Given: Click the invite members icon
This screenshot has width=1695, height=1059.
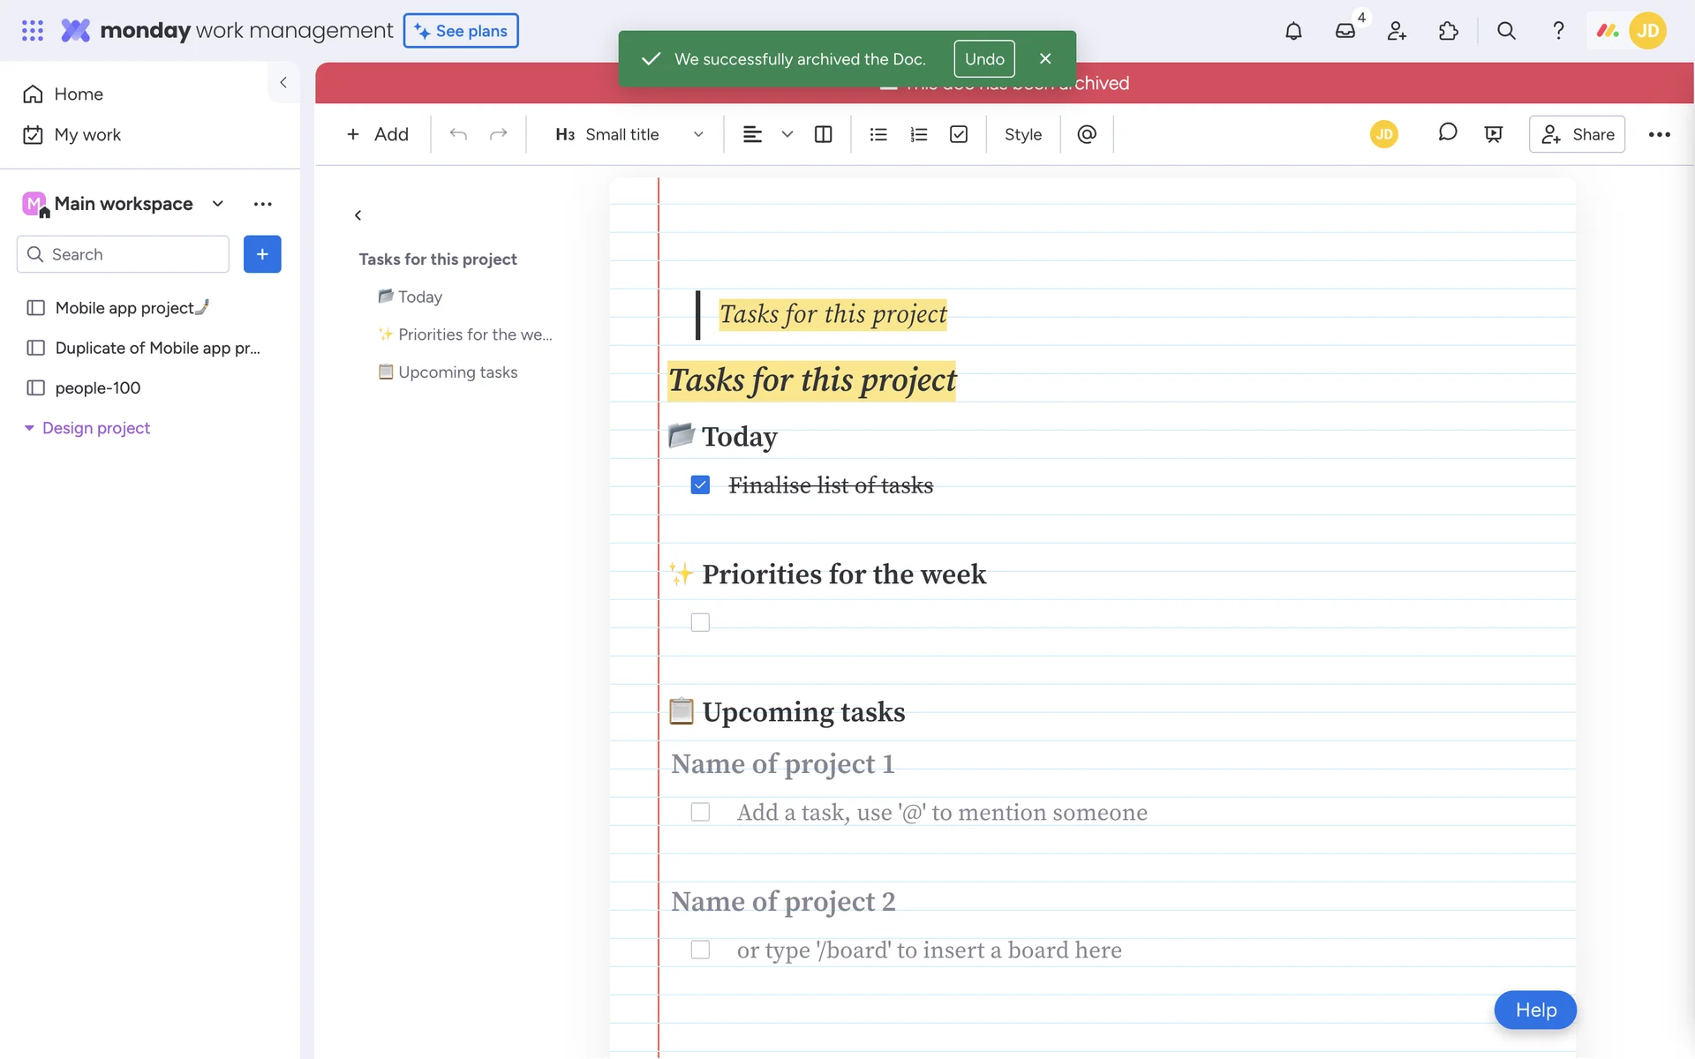Looking at the screenshot, I should tap(1397, 31).
